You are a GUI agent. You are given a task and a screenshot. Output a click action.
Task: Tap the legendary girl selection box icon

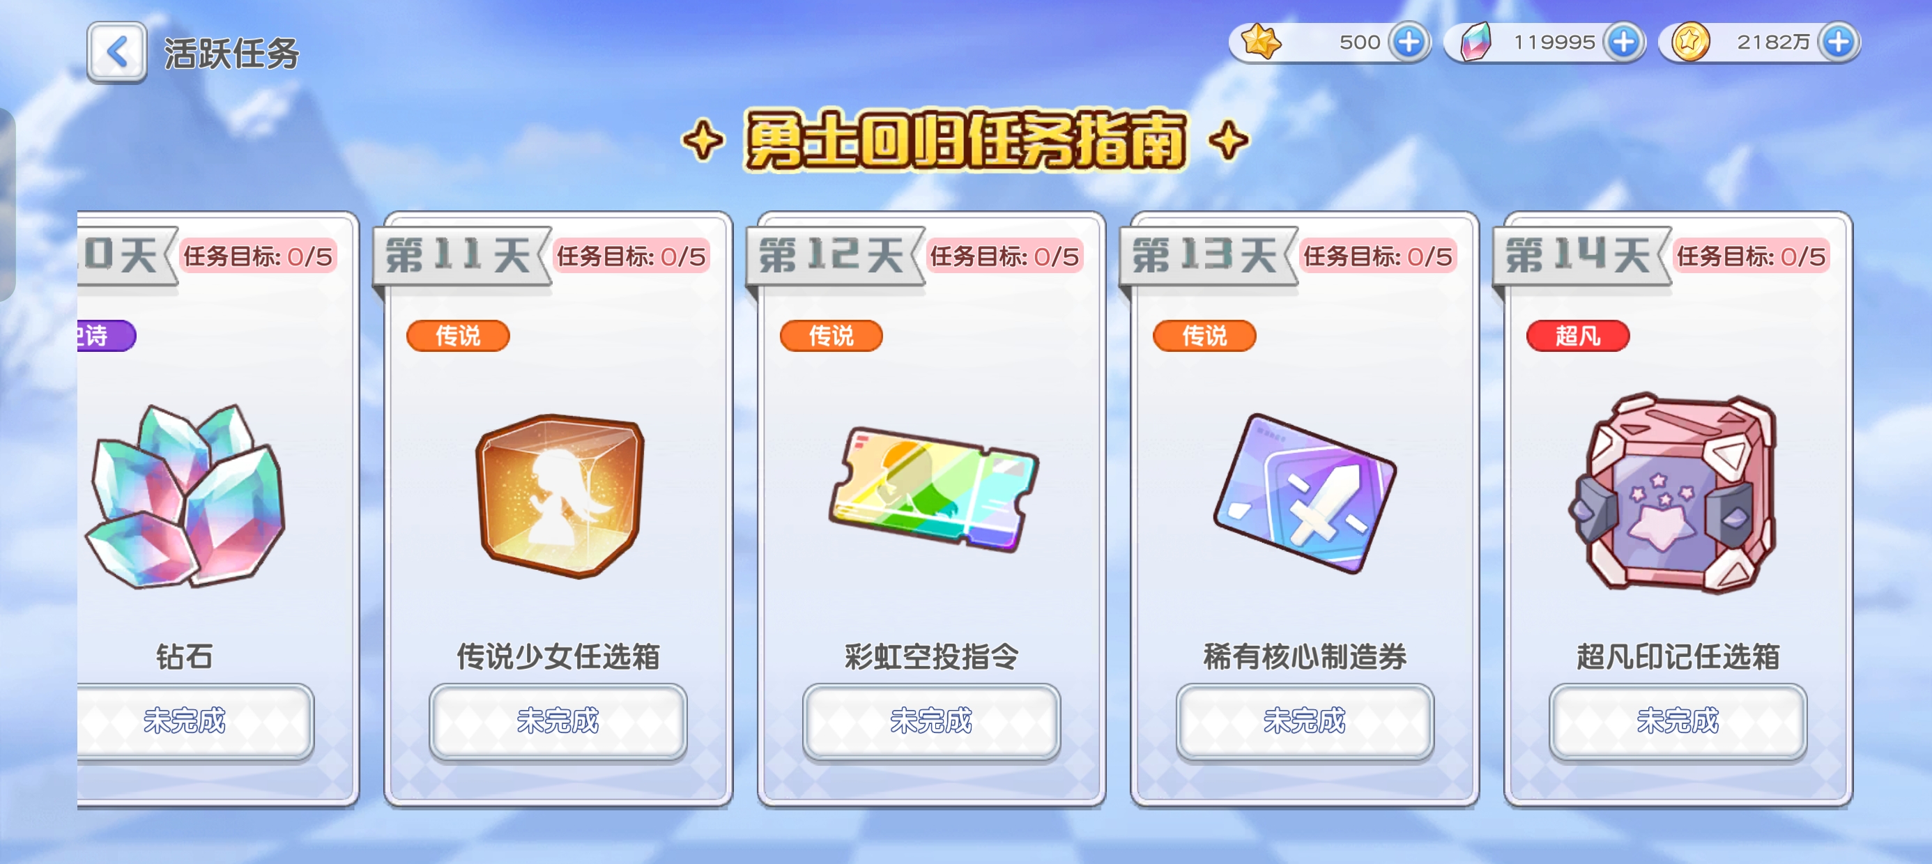pos(560,495)
